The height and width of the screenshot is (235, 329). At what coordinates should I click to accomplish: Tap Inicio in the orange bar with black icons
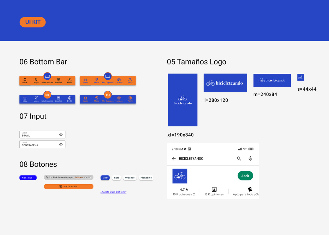[x=25, y=80]
